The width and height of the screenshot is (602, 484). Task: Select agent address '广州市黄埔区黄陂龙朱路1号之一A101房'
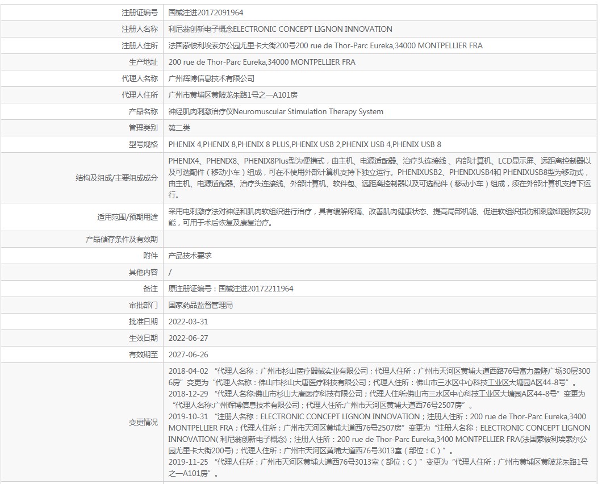[x=233, y=95]
